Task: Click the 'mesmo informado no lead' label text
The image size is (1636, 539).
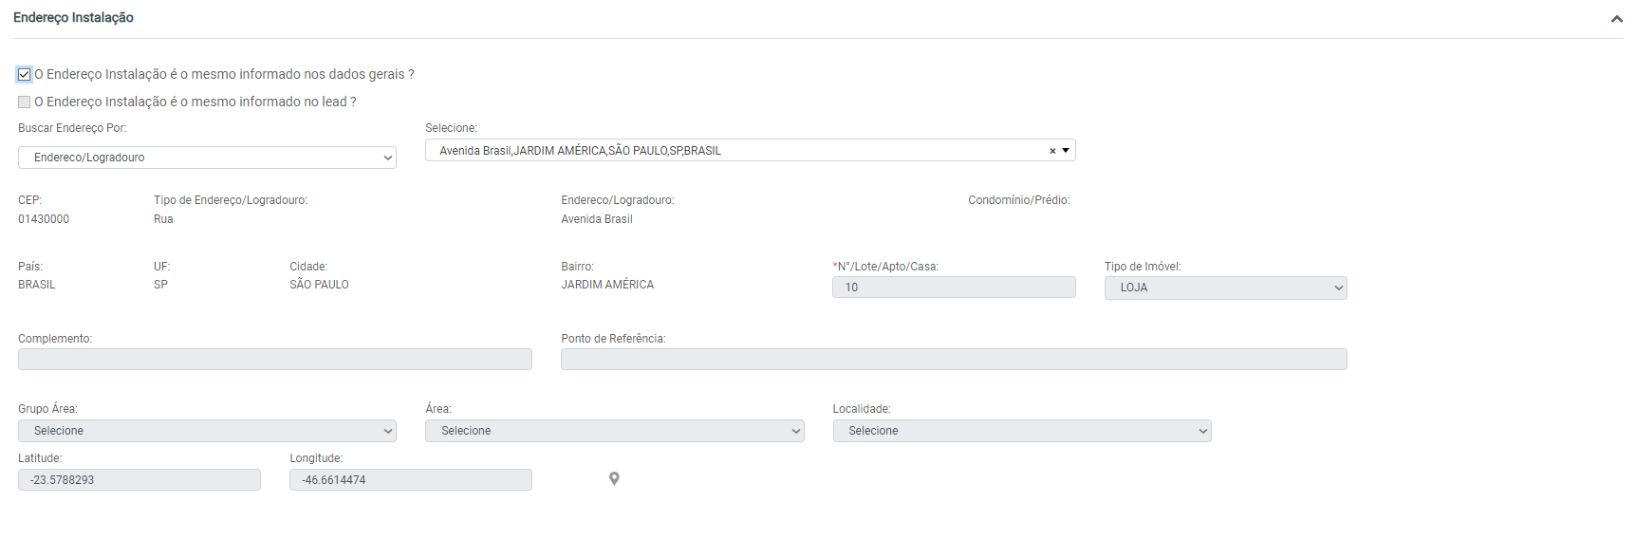Action: click(x=195, y=102)
